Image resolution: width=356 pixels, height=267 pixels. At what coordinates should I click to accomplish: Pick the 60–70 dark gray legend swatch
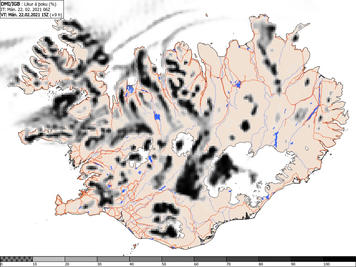pos(210,259)
